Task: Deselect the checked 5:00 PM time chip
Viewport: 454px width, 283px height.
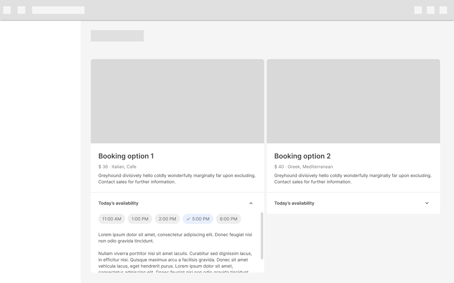Action: click(198, 219)
